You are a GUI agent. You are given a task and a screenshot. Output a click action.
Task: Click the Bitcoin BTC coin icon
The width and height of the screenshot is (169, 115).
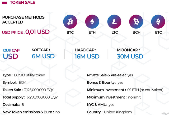tap(70, 21)
